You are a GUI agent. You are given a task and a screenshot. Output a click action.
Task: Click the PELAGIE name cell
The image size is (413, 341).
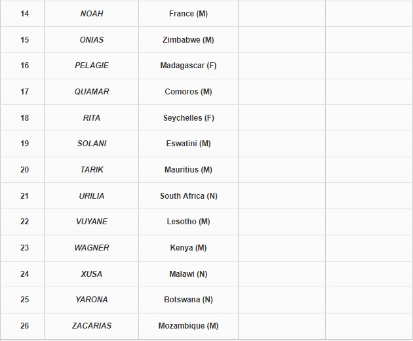[x=92, y=66]
